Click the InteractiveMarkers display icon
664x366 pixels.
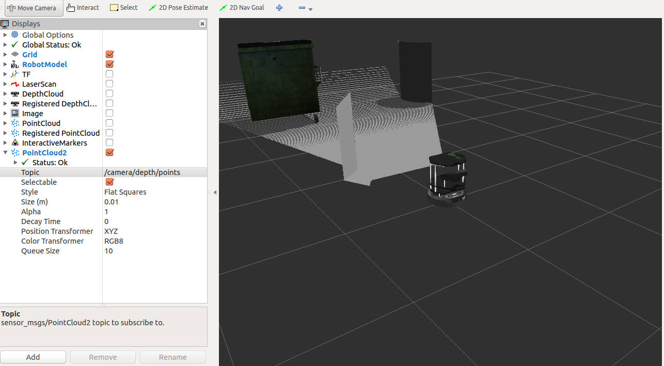coord(15,142)
